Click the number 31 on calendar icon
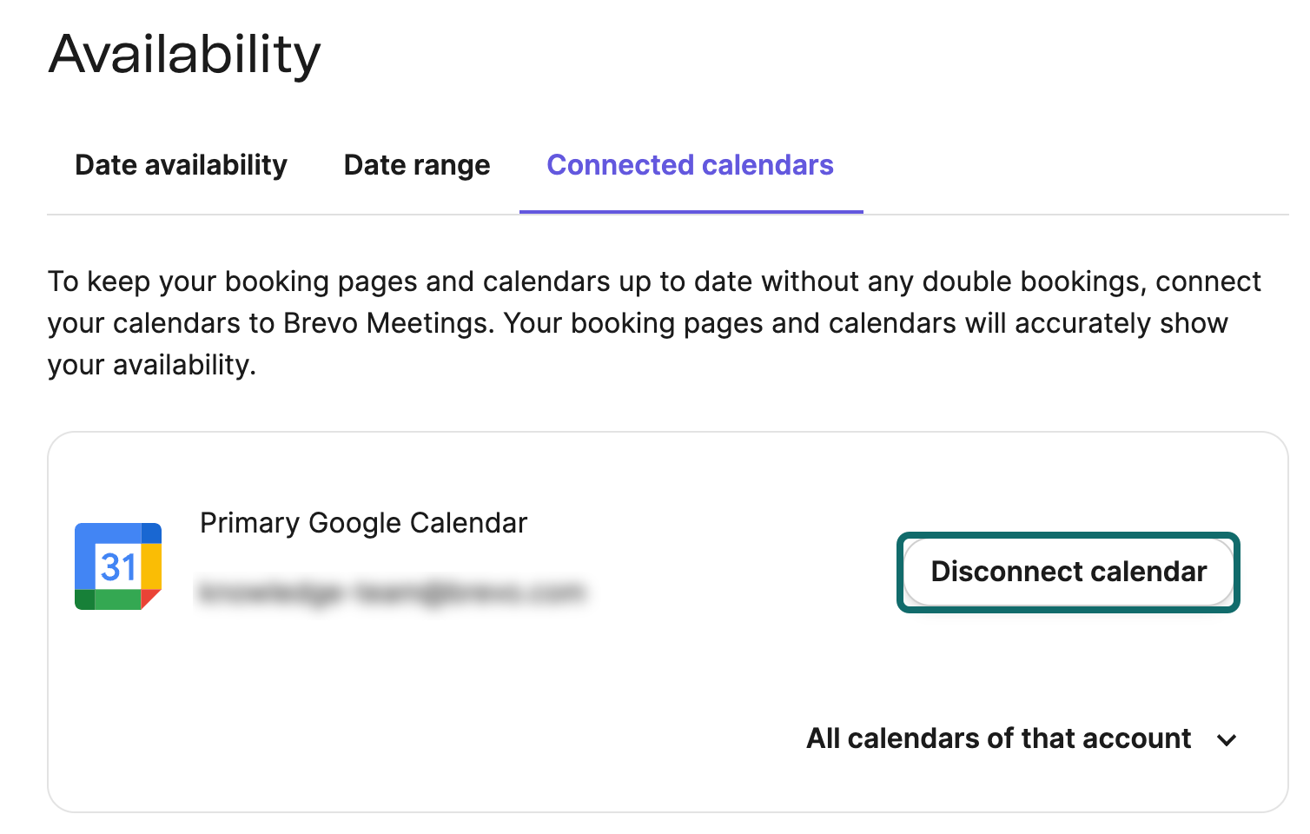This screenshot has width=1310, height=834. 119,567
